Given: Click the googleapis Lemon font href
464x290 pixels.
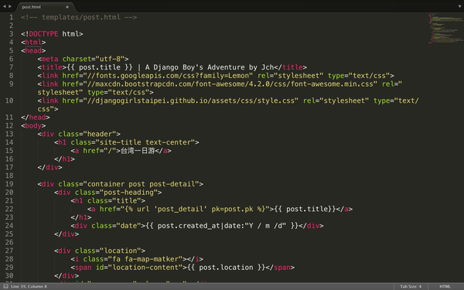Looking at the screenshot, I should (x=168, y=76).
